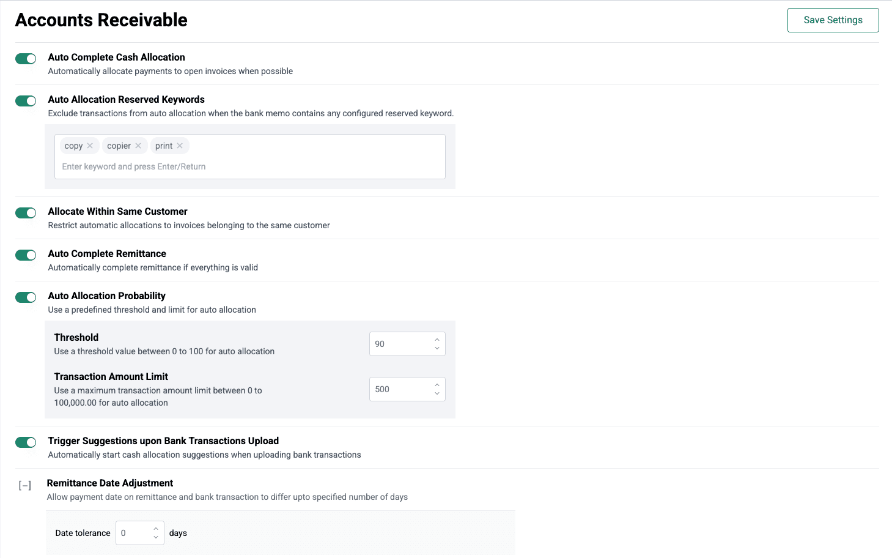Click the Auto Allocation Reserved Keywords label
The width and height of the screenshot is (892, 558).
pos(127,100)
